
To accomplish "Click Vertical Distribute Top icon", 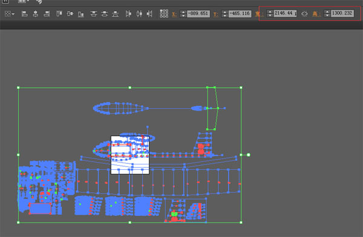I will (x=94, y=14).
